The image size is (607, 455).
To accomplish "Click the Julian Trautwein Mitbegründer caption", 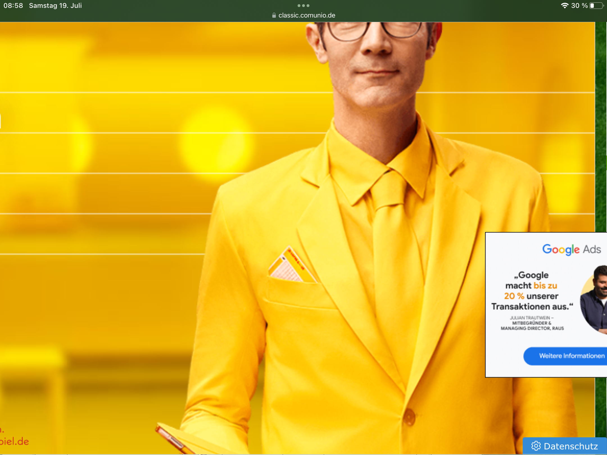I will pos(532,323).
